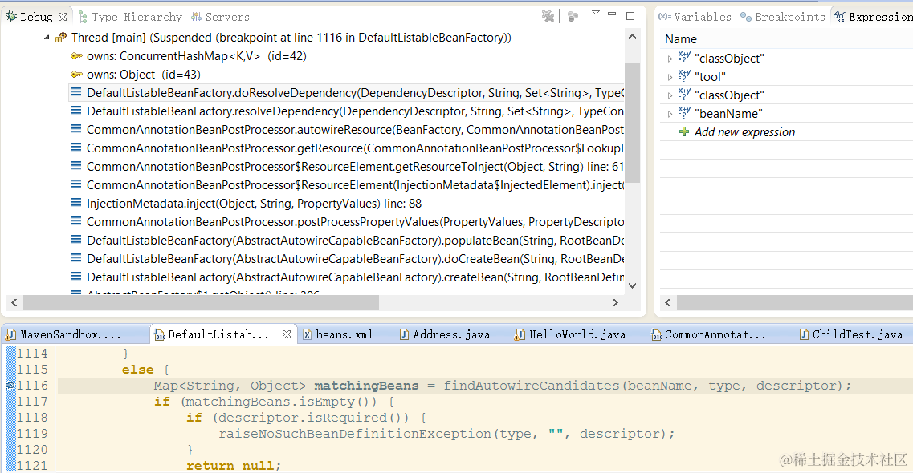Select the createBean stack frame

coord(355,277)
